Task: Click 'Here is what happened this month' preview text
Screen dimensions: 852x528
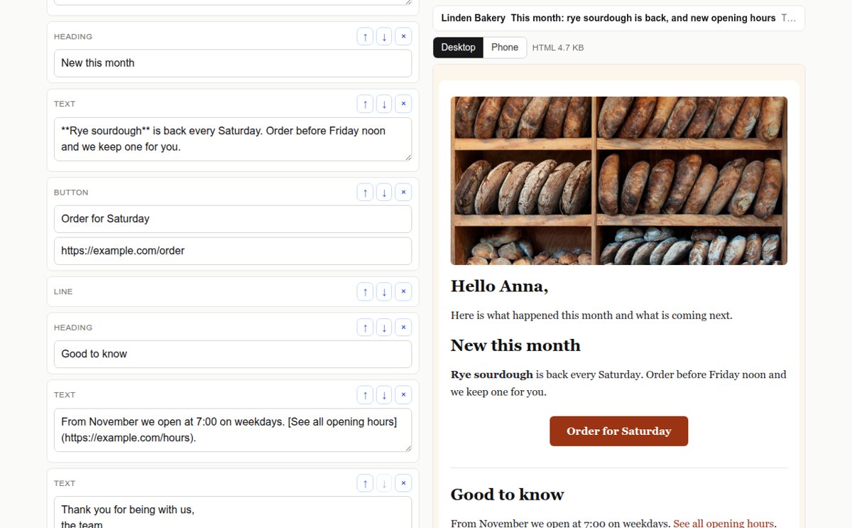Action: pos(591,316)
